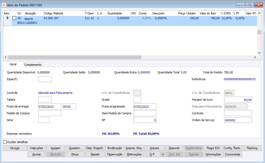Open the Ranking button

[252, 148]
